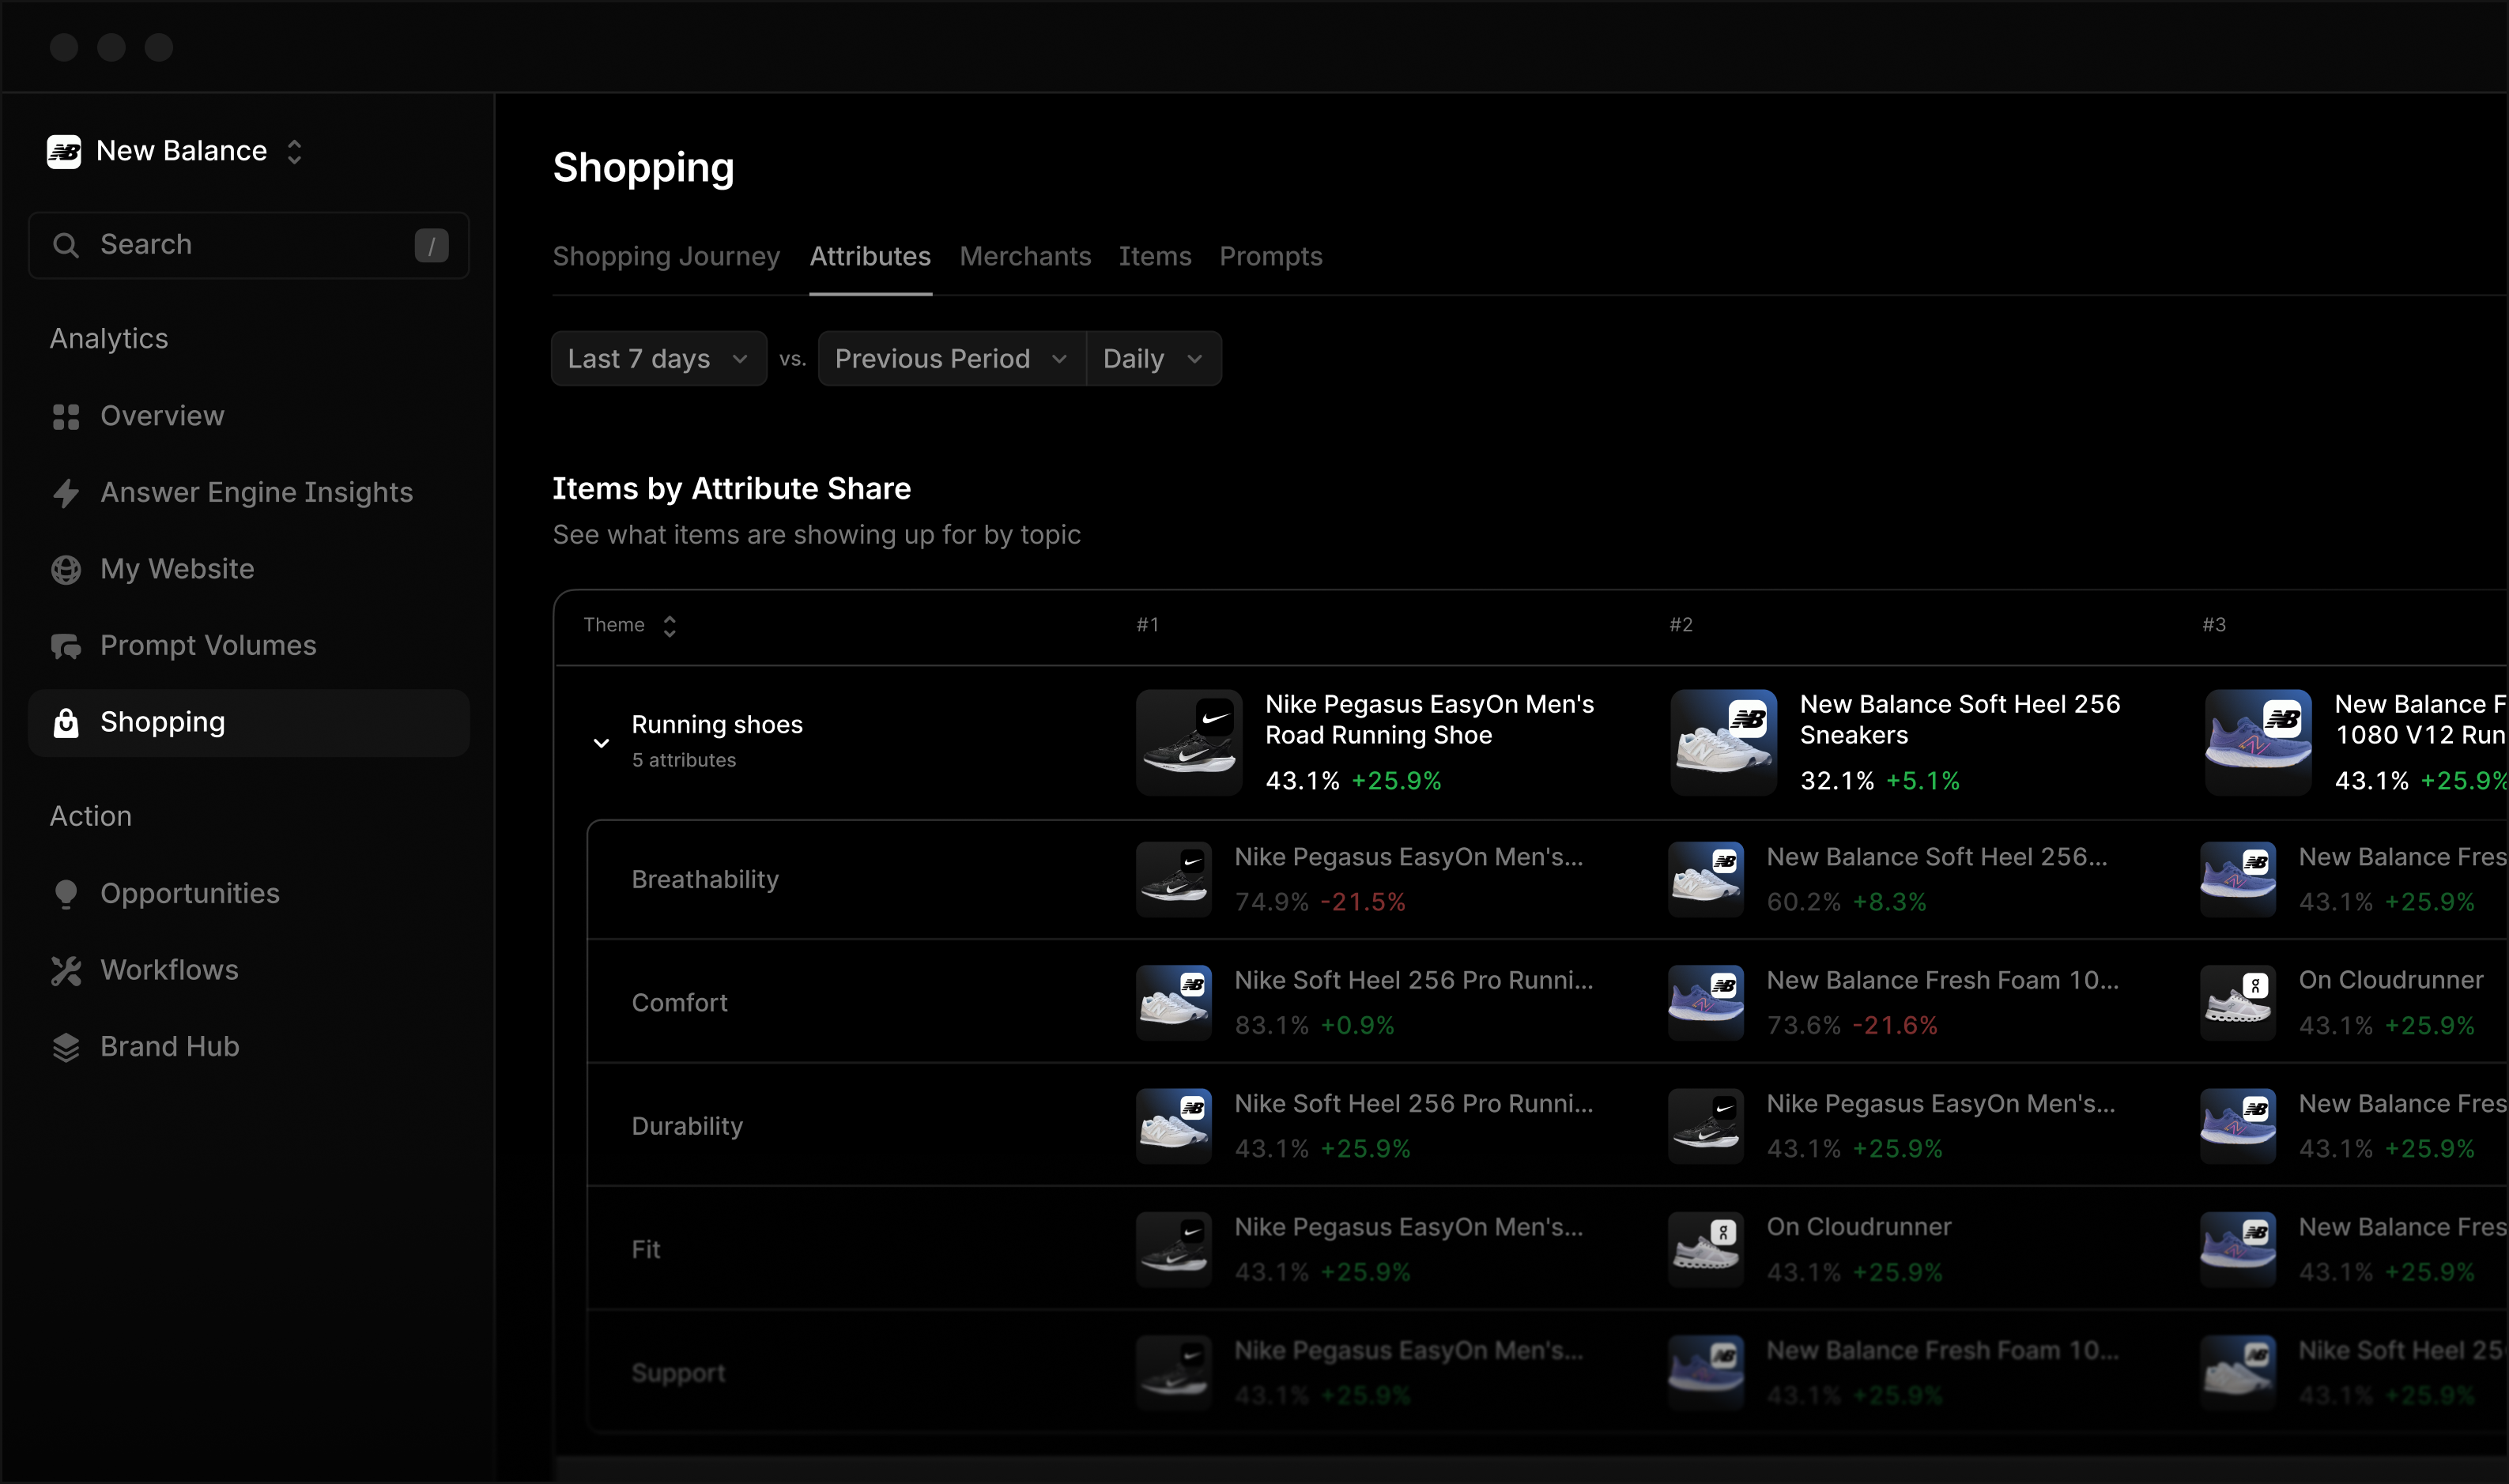
Task: Launch Workflows from the sidebar
Action: [168, 969]
